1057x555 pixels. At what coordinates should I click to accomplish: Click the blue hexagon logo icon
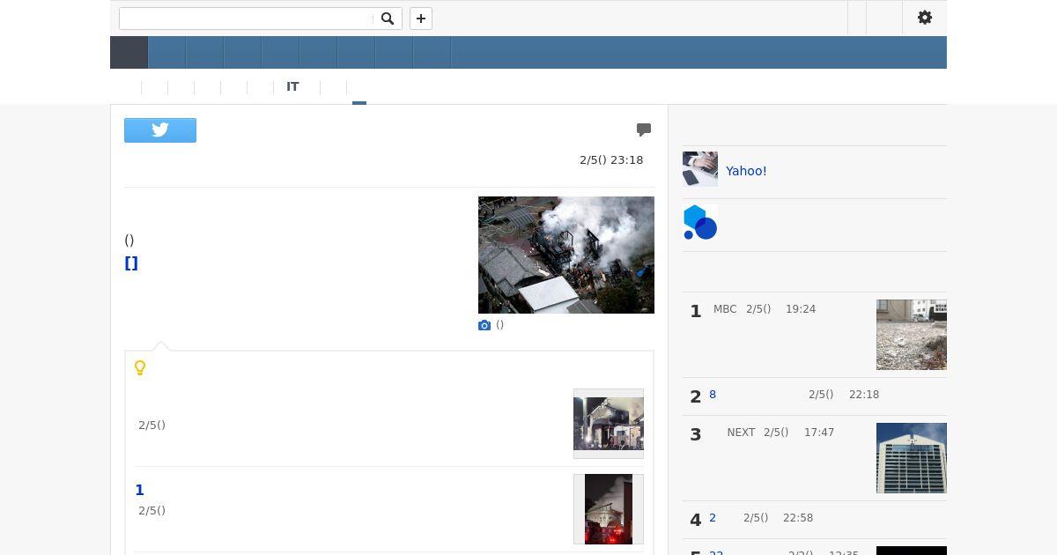[x=700, y=223]
